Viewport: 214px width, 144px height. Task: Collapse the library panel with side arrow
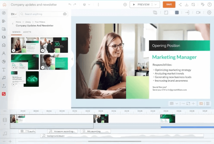(x=72, y=59)
